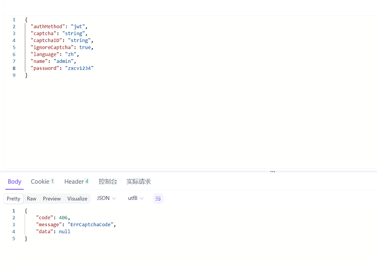Screen dimensions: 377x265
Task: Click the Header count badge
Action: 86,181
